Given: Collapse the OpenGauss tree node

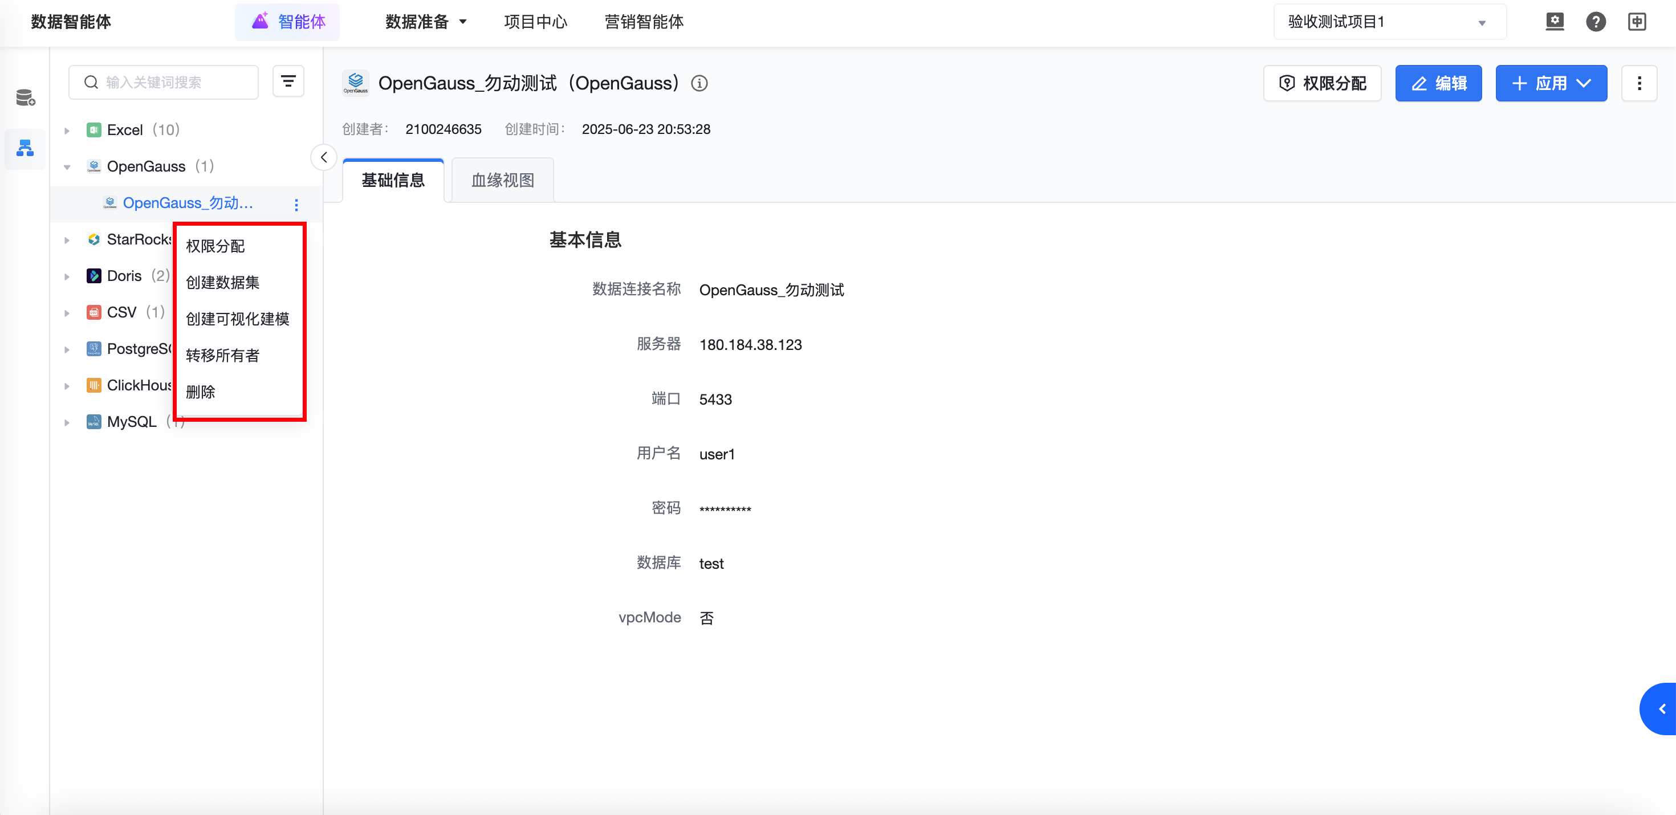Looking at the screenshot, I should (x=66, y=166).
